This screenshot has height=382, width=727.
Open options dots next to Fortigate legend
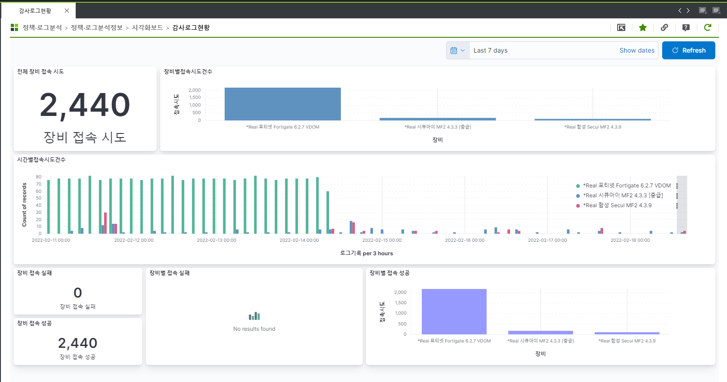677,186
